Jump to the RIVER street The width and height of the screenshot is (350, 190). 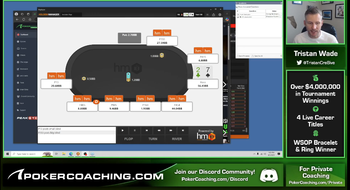(177, 139)
